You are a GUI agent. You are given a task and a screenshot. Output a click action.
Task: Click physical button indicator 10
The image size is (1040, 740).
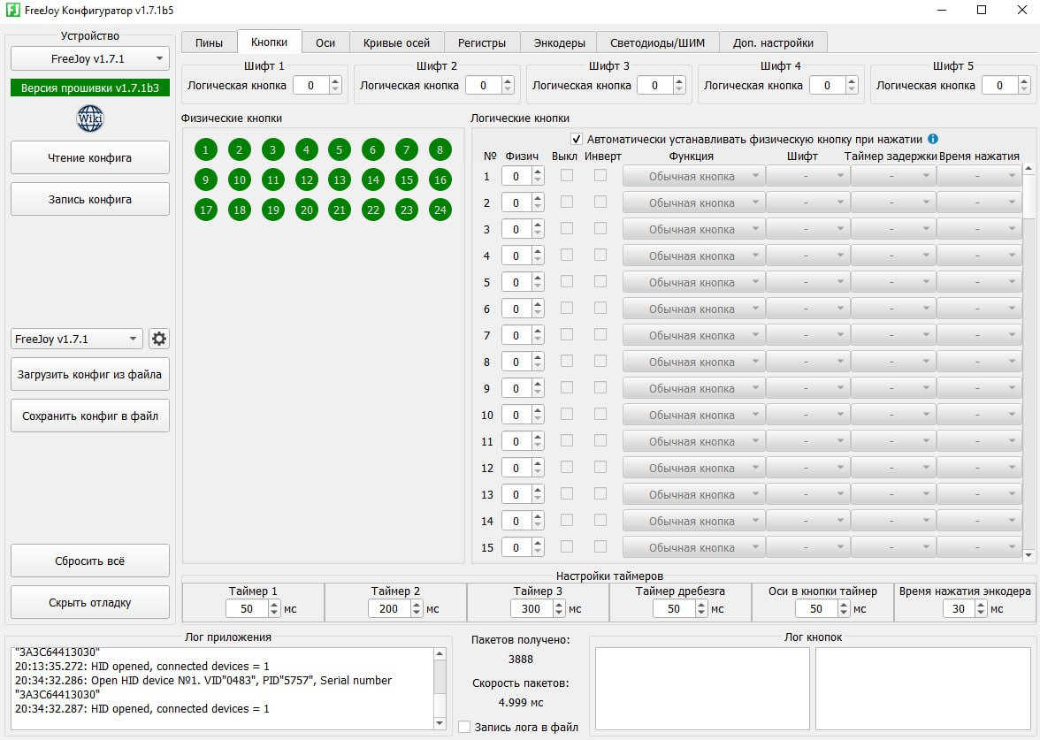(240, 179)
